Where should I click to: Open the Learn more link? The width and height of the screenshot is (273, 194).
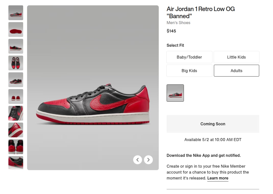218,178
